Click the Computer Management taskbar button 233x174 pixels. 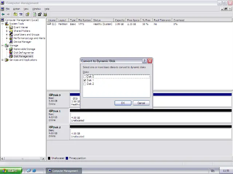(x=64, y=171)
